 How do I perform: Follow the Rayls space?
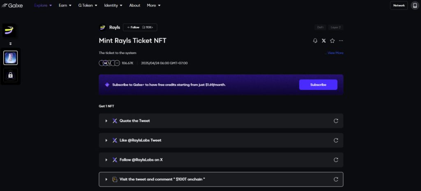[x=133, y=27]
